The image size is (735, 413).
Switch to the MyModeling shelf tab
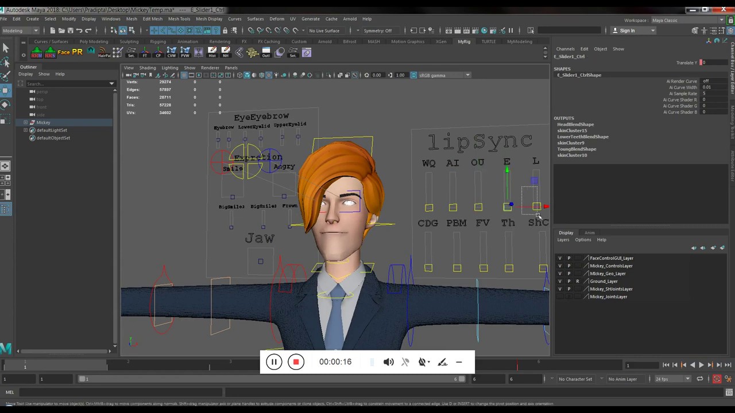[520, 41]
